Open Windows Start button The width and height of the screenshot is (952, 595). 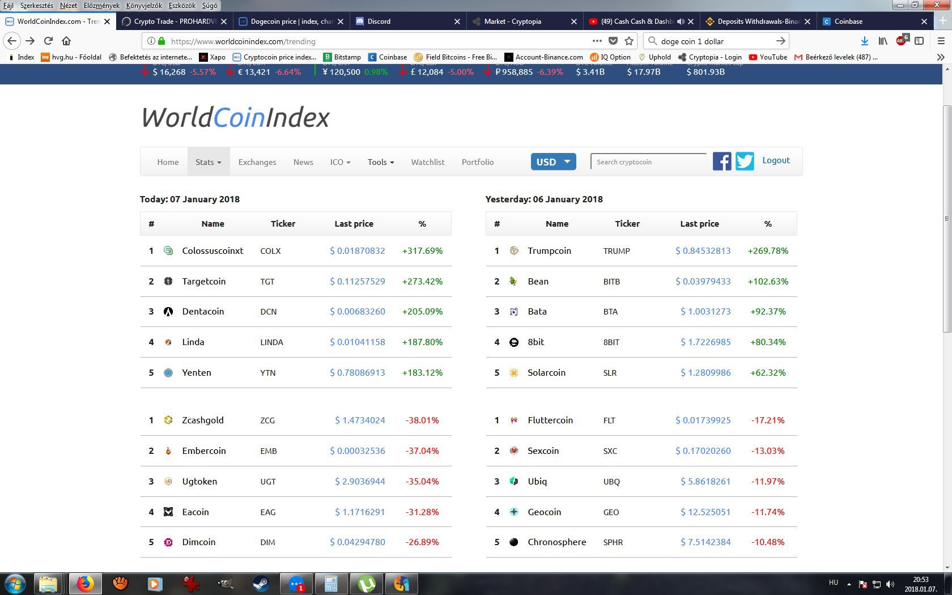coord(15,584)
